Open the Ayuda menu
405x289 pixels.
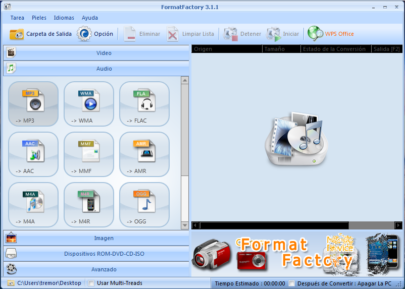tap(89, 18)
